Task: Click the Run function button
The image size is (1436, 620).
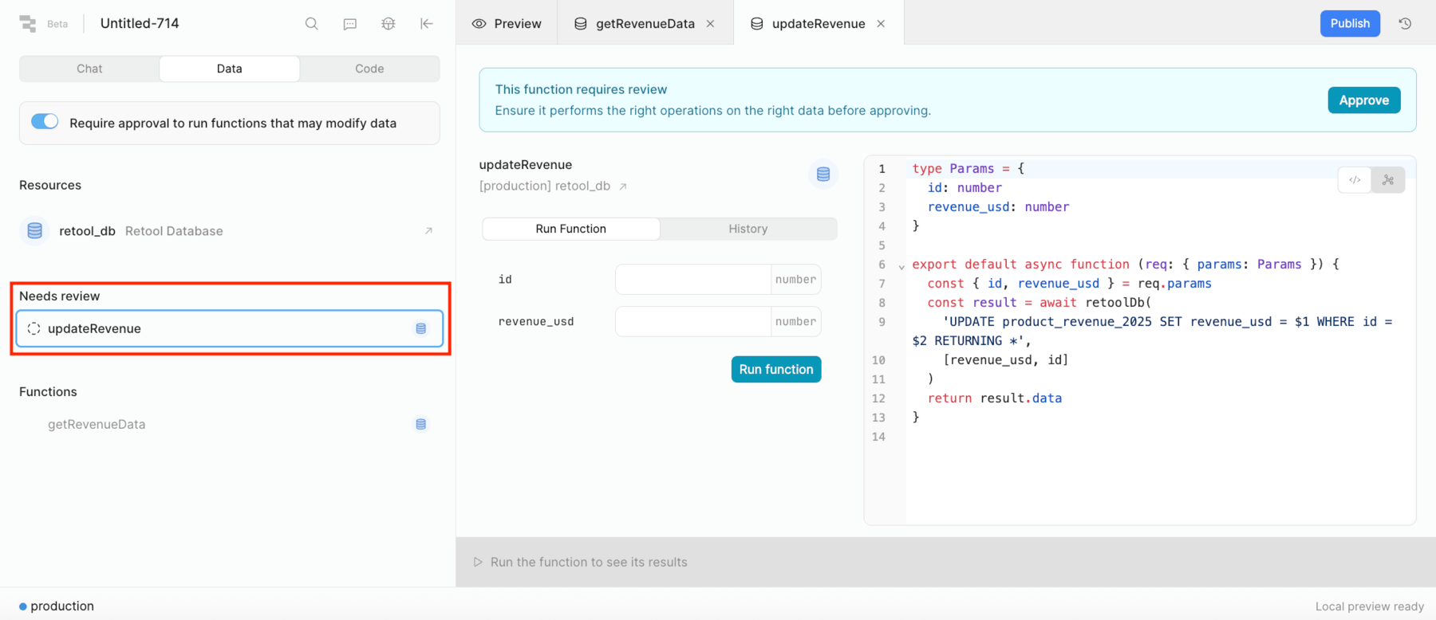Action: pos(776,369)
